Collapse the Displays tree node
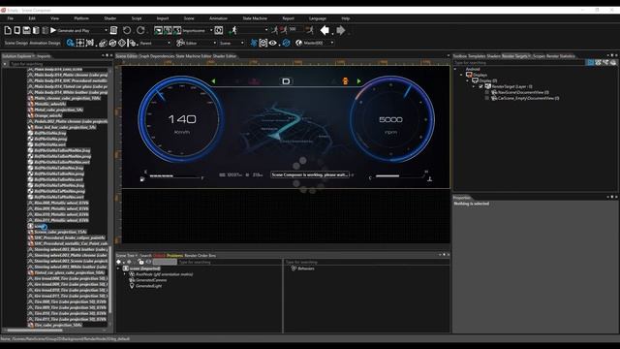The image size is (620, 349). click(x=461, y=75)
